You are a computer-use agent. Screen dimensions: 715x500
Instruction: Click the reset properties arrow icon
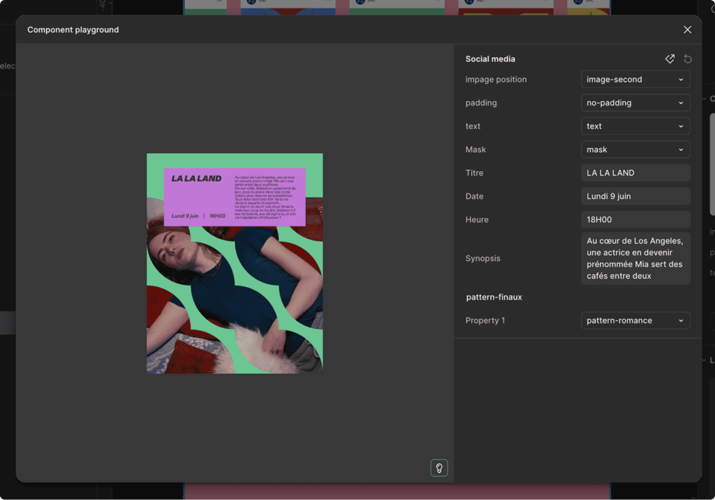pyautogui.click(x=688, y=59)
